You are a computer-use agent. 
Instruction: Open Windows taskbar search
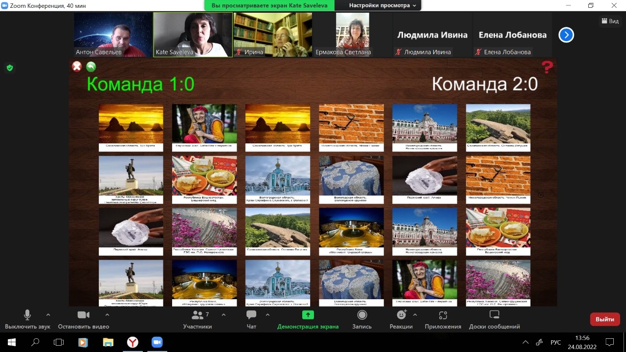click(x=35, y=342)
